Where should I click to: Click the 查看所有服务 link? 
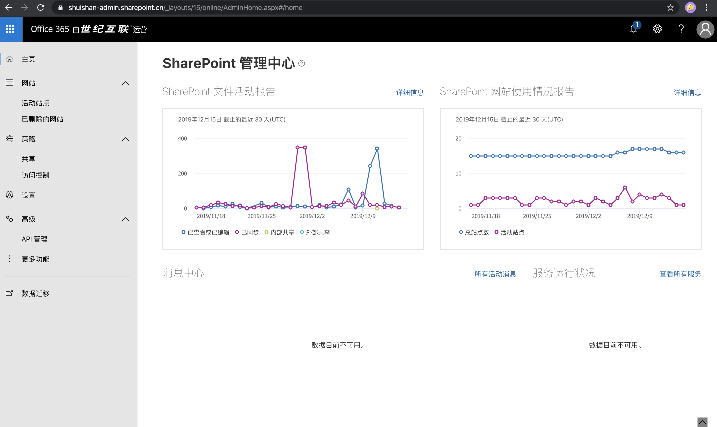pos(680,274)
